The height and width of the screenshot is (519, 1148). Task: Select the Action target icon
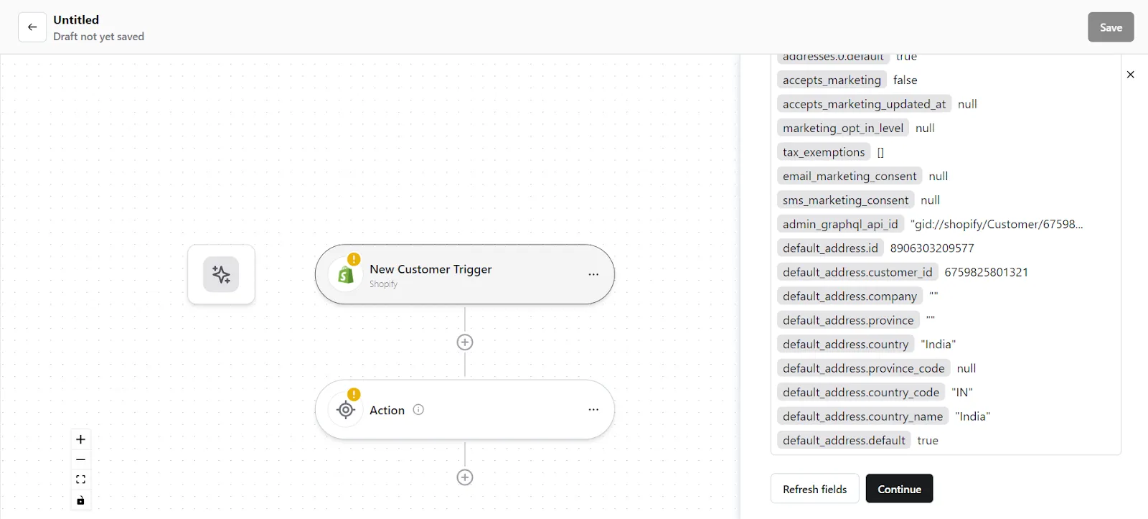(x=346, y=410)
